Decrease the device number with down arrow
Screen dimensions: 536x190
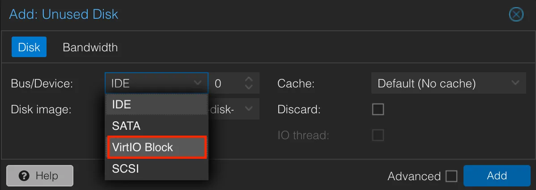click(x=249, y=87)
